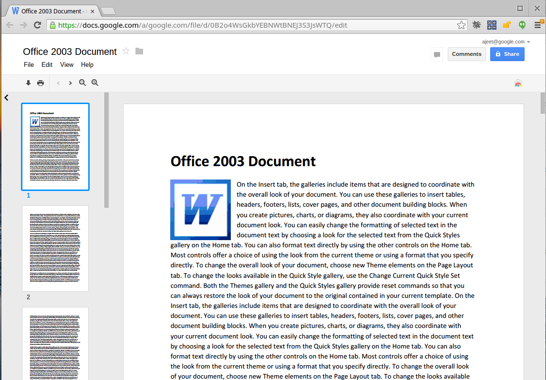Go to previous page with left chevron
The height and width of the screenshot is (380, 546).
pyautogui.click(x=58, y=83)
